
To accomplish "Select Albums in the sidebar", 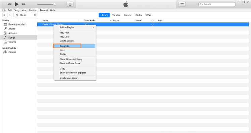I will coord(18,33).
